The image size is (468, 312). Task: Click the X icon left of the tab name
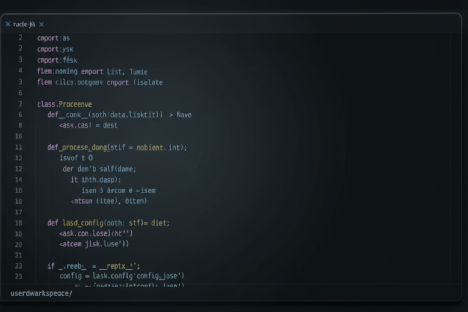point(8,24)
